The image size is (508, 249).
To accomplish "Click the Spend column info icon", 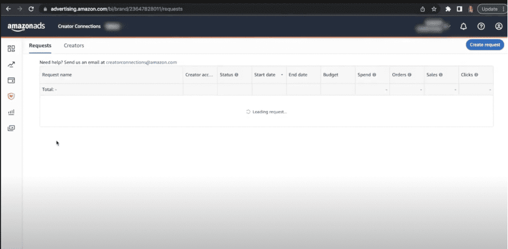I will (374, 75).
